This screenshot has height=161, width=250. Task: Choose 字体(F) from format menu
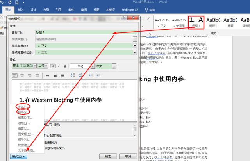point(23,107)
